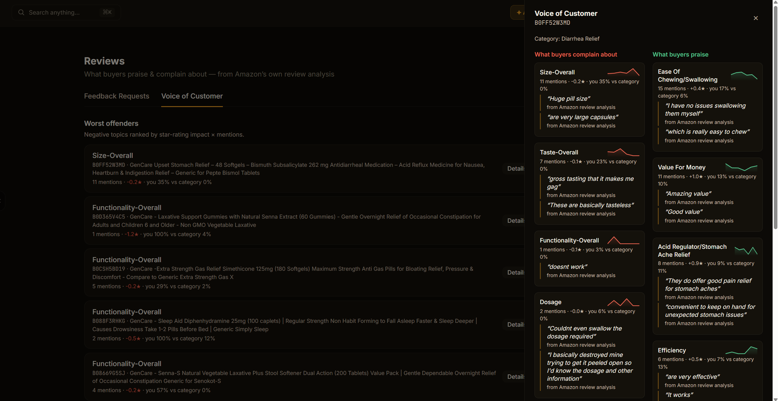Click the quote "doesnt work"
The image size is (778, 401).
pos(567,267)
